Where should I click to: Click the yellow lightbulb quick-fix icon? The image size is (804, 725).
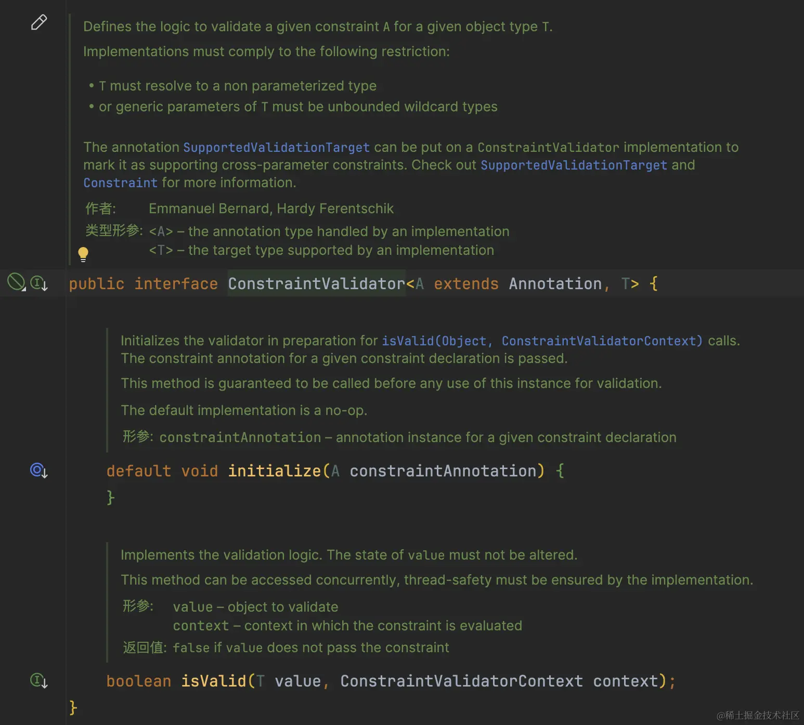click(83, 254)
